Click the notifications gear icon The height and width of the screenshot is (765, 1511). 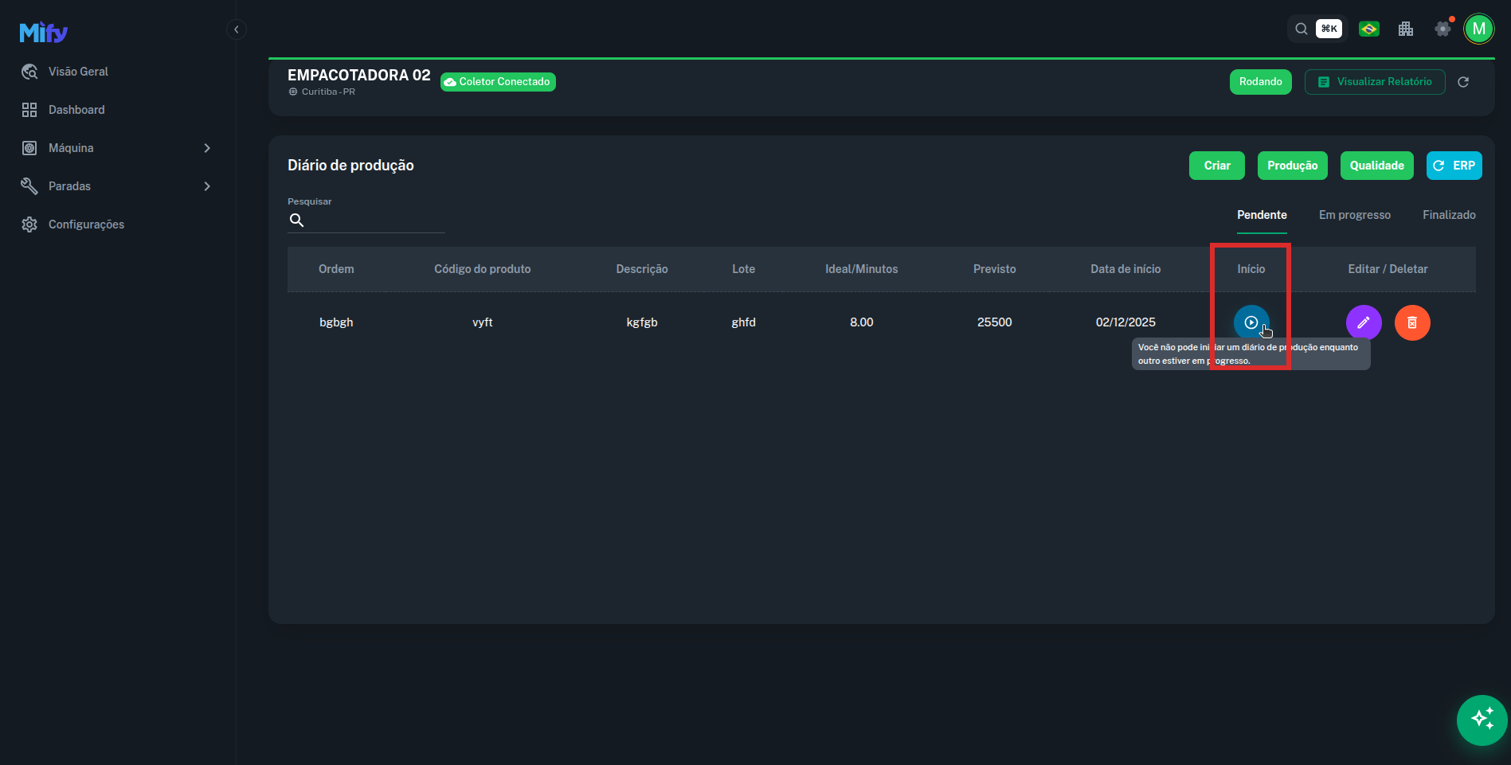point(1442,29)
